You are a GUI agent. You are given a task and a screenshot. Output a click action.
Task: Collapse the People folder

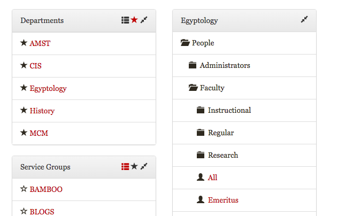coord(185,43)
